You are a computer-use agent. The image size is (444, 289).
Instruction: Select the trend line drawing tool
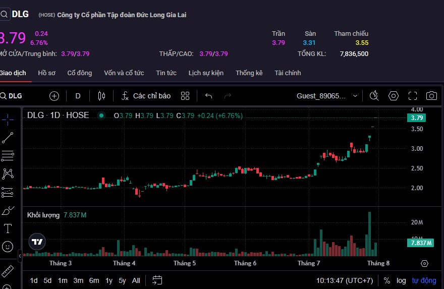pos(8,137)
